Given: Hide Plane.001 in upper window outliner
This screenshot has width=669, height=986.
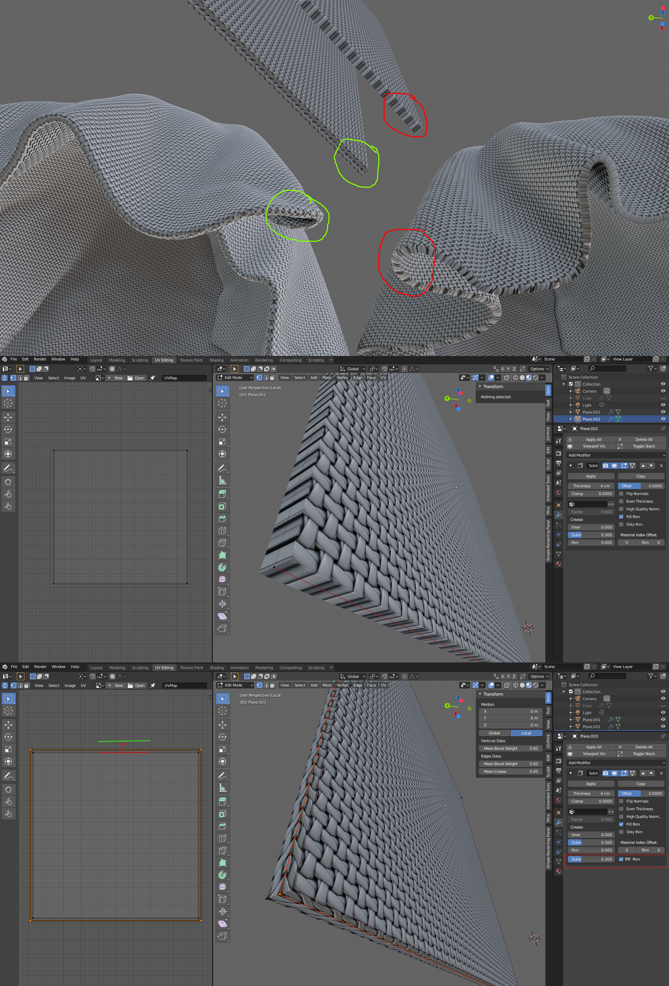Looking at the screenshot, I should pos(663,411).
